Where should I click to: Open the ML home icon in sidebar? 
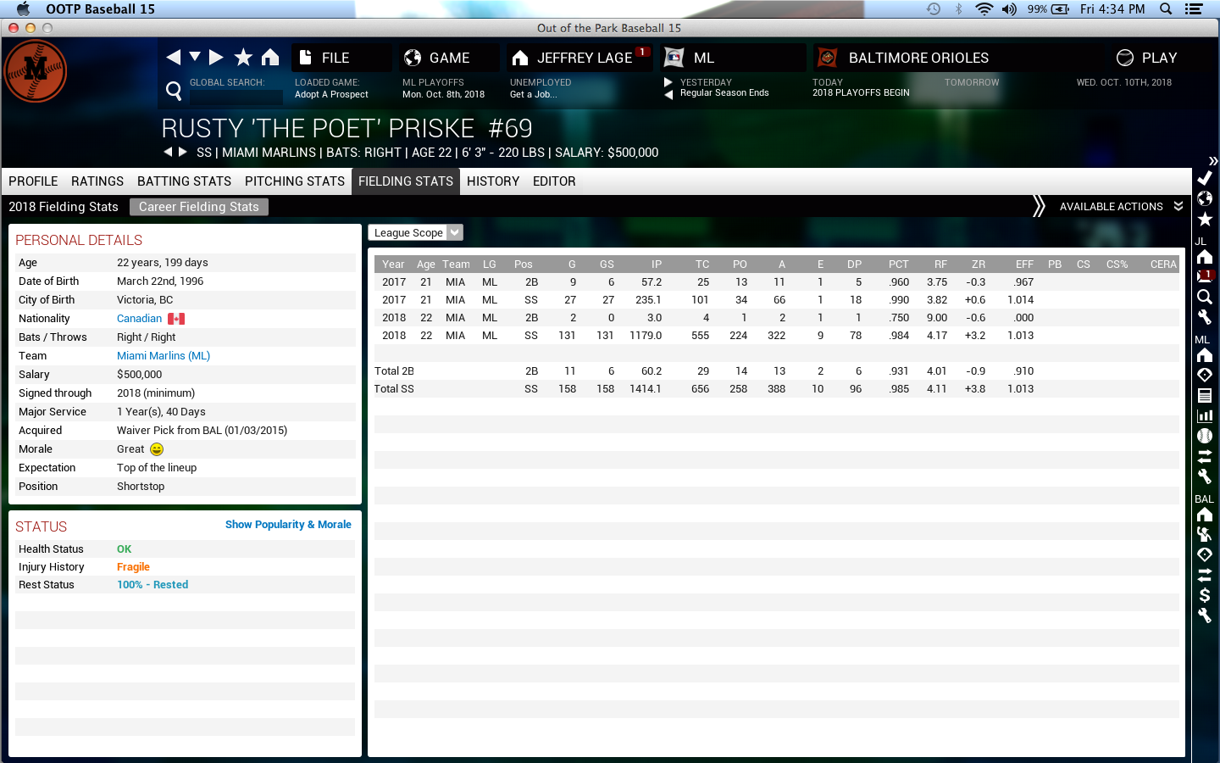[1205, 355]
